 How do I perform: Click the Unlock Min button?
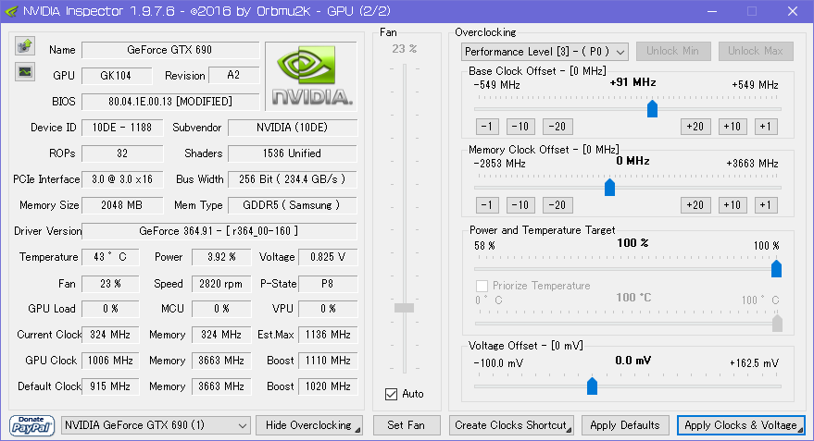pos(673,51)
